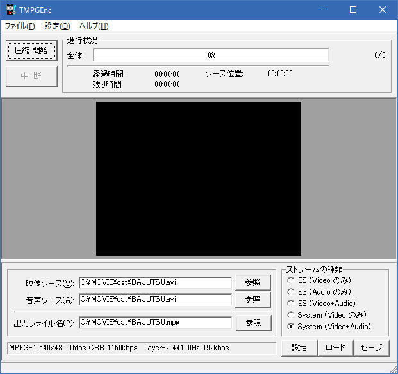Select ES (Video のみ) stream type
This screenshot has width=398, height=374.
291,280
